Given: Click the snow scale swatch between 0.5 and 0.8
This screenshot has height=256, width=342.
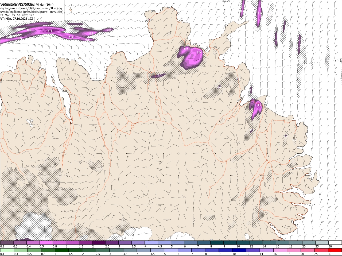Looking at the screenshot, I should point(46,243).
